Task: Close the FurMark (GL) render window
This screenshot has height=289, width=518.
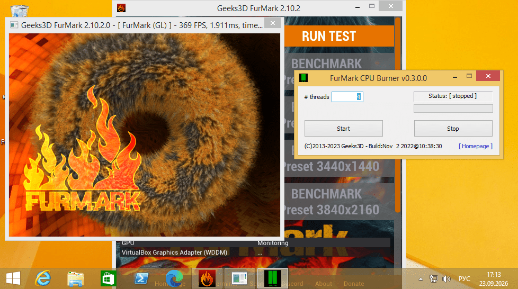Action: 273,23
